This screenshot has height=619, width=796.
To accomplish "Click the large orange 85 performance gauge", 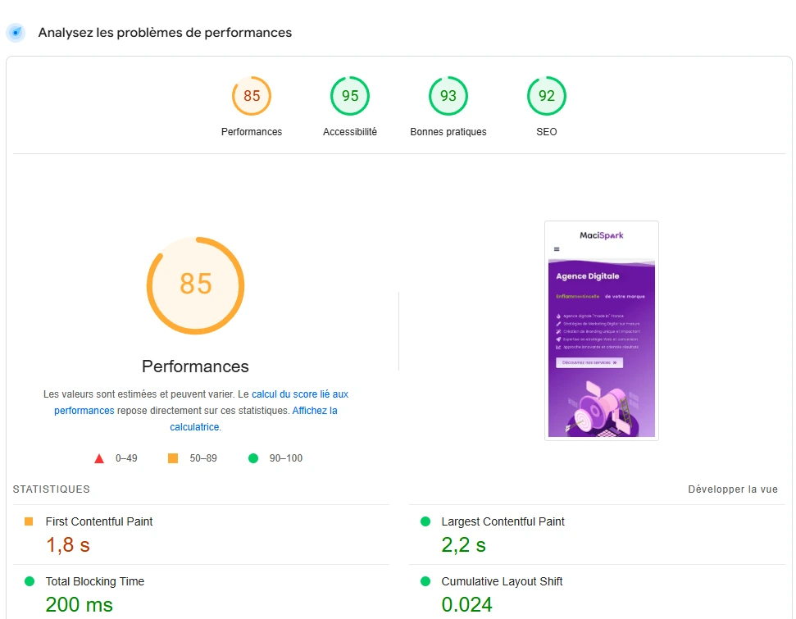I will (x=195, y=285).
